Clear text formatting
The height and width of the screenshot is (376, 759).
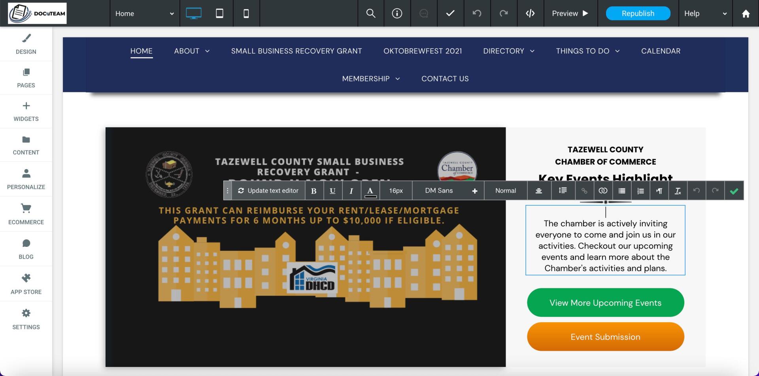[678, 191]
